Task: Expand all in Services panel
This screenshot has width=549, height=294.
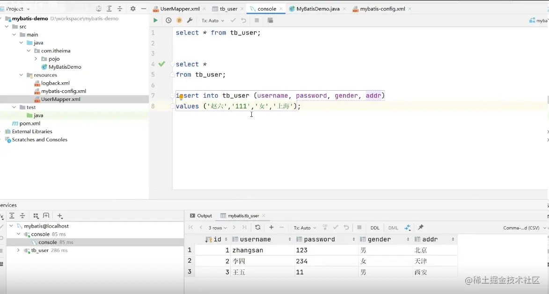Action: click(12, 215)
